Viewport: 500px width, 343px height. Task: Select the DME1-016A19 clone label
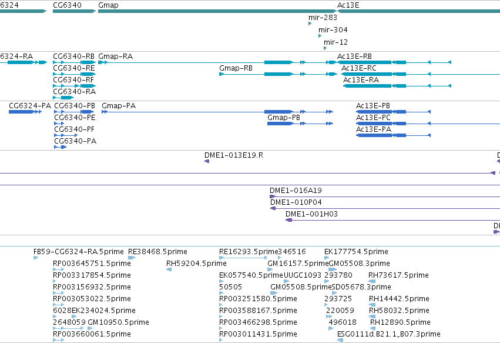[296, 191]
